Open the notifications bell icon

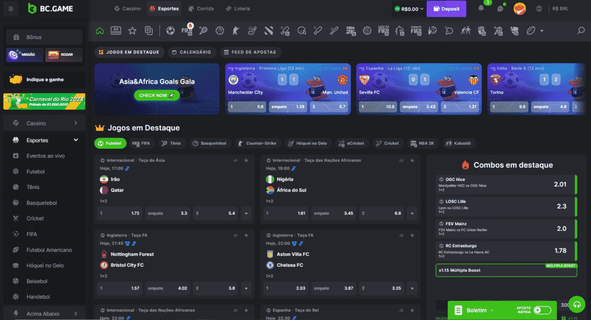(x=482, y=8)
